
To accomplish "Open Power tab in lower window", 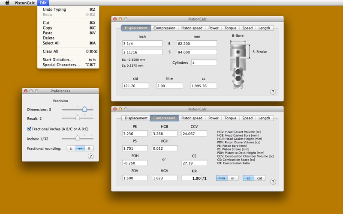I will pos(214,118).
